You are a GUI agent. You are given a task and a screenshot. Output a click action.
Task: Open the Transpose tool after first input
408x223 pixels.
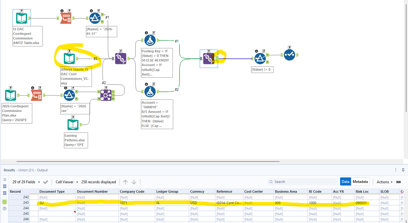coord(66,18)
